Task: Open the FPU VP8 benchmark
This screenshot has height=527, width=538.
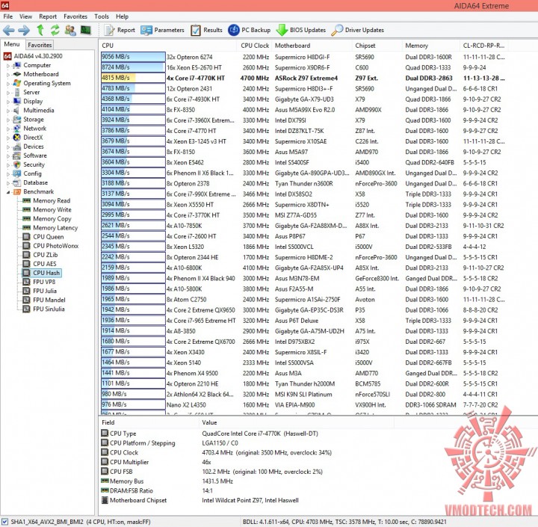Action: click(x=44, y=282)
